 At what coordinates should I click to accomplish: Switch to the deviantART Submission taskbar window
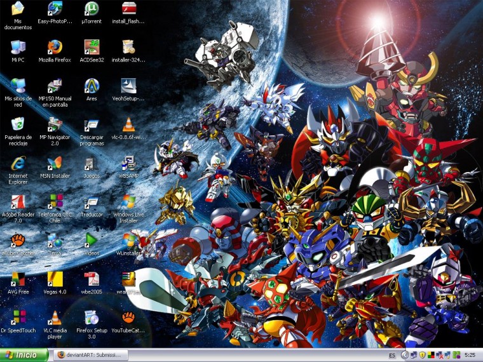tap(91, 355)
